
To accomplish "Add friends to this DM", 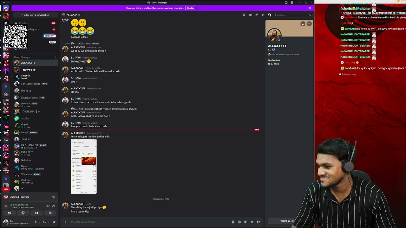I will [x=263, y=15].
